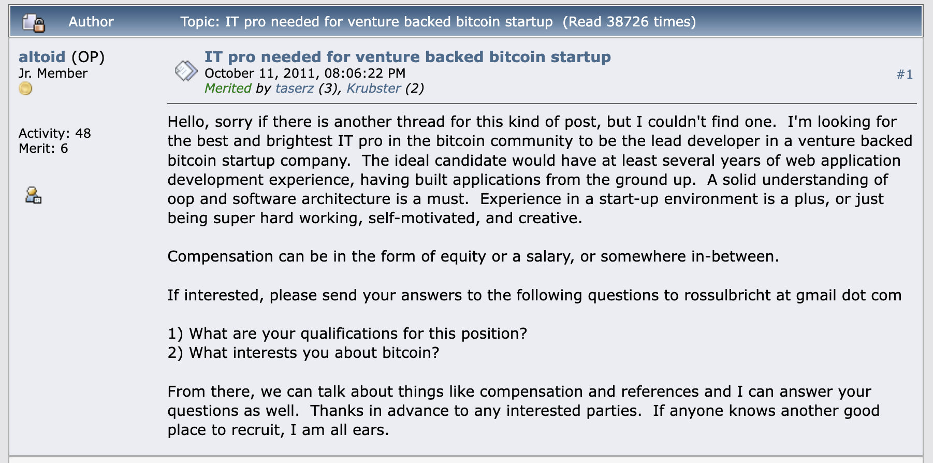This screenshot has height=463, width=933.
Task: Click the locked topic icon in header
Action: pos(34,23)
